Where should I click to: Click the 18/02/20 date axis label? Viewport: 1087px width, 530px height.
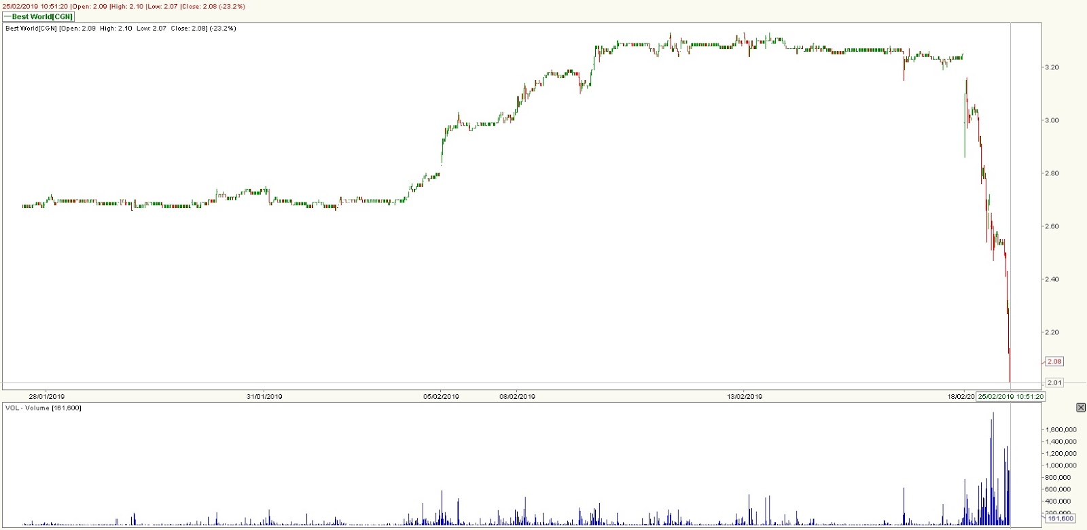coord(961,396)
